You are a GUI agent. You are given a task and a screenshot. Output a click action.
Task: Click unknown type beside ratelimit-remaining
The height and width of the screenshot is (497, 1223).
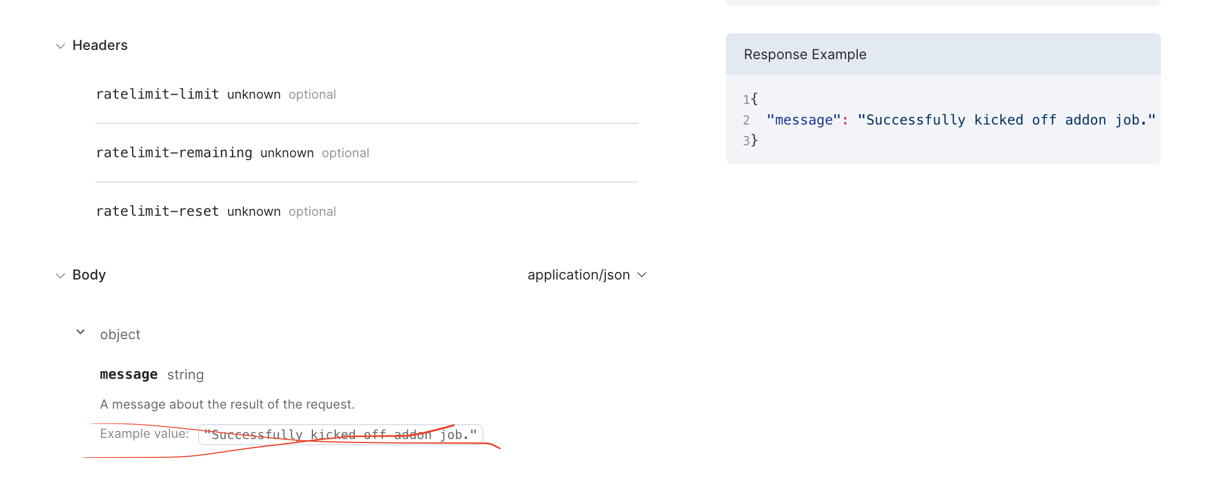click(x=287, y=153)
